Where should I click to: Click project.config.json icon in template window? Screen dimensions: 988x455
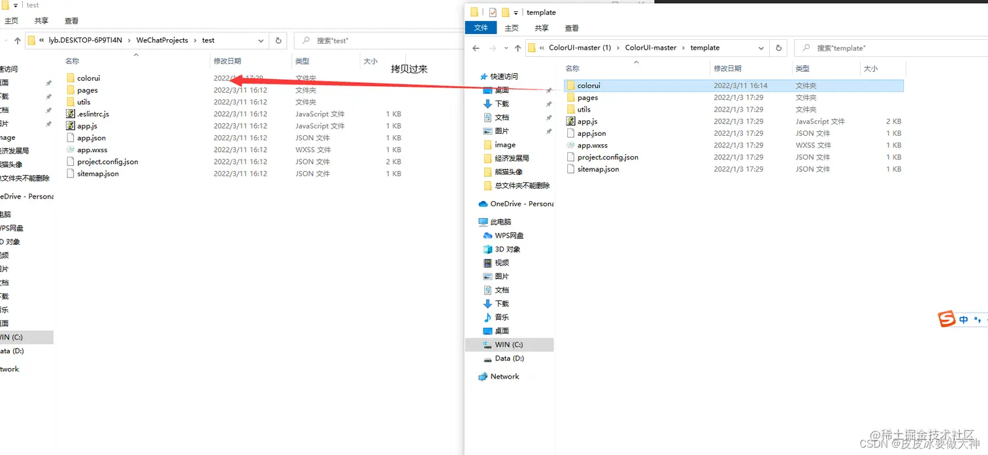[570, 157]
